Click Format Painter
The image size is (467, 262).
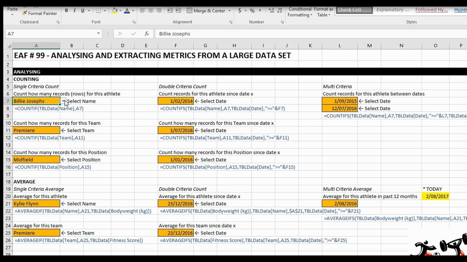[39, 13]
